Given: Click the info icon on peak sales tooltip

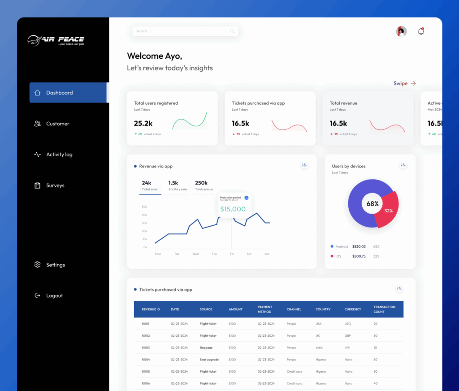Looking at the screenshot, I should [x=246, y=198].
